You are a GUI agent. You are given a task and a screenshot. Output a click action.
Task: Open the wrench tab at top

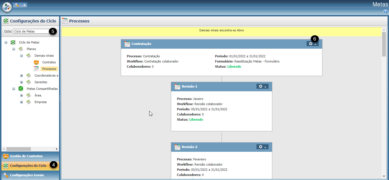click(17, 5)
